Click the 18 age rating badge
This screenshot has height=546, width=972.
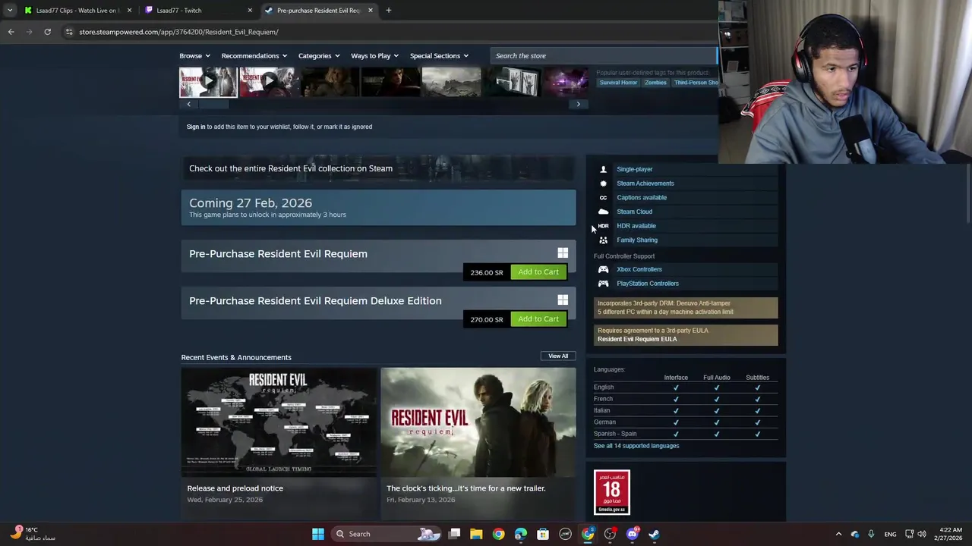pyautogui.click(x=611, y=492)
